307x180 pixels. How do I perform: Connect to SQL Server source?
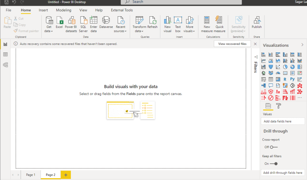[83, 25]
